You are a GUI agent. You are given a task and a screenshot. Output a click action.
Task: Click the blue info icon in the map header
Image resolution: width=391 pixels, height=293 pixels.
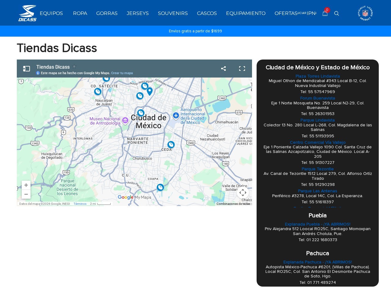(x=38, y=73)
